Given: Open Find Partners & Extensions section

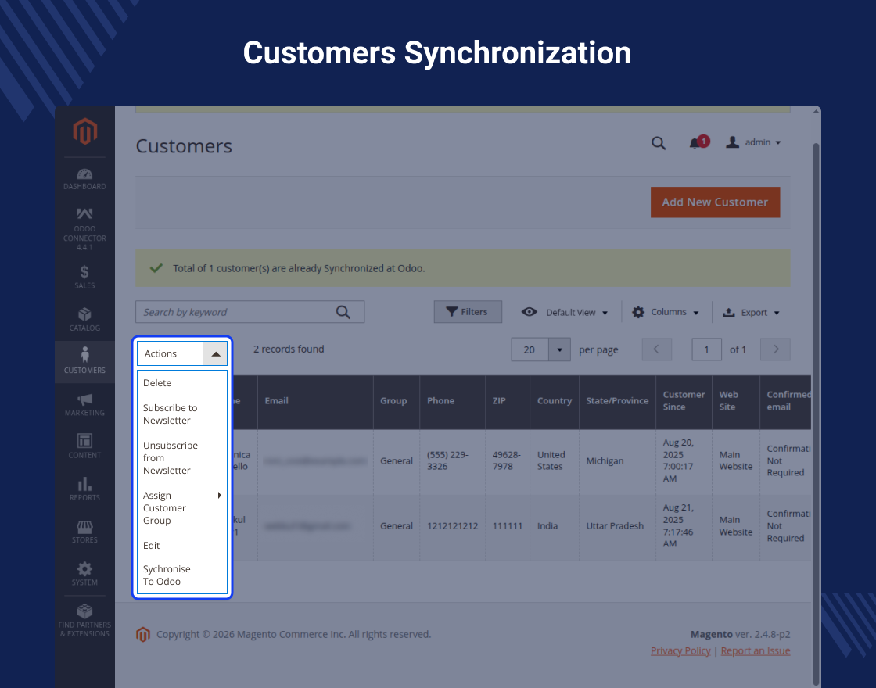Looking at the screenshot, I should 85,621.
